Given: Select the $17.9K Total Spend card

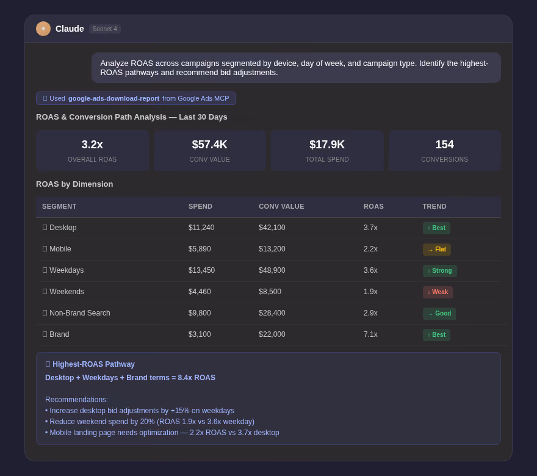Looking at the screenshot, I should tap(327, 150).
